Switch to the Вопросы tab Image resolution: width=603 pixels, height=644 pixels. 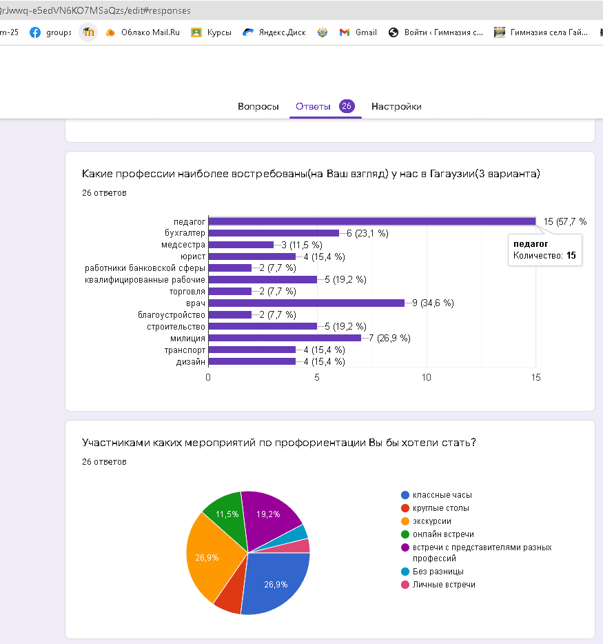pyautogui.click(x=258, y=106)
